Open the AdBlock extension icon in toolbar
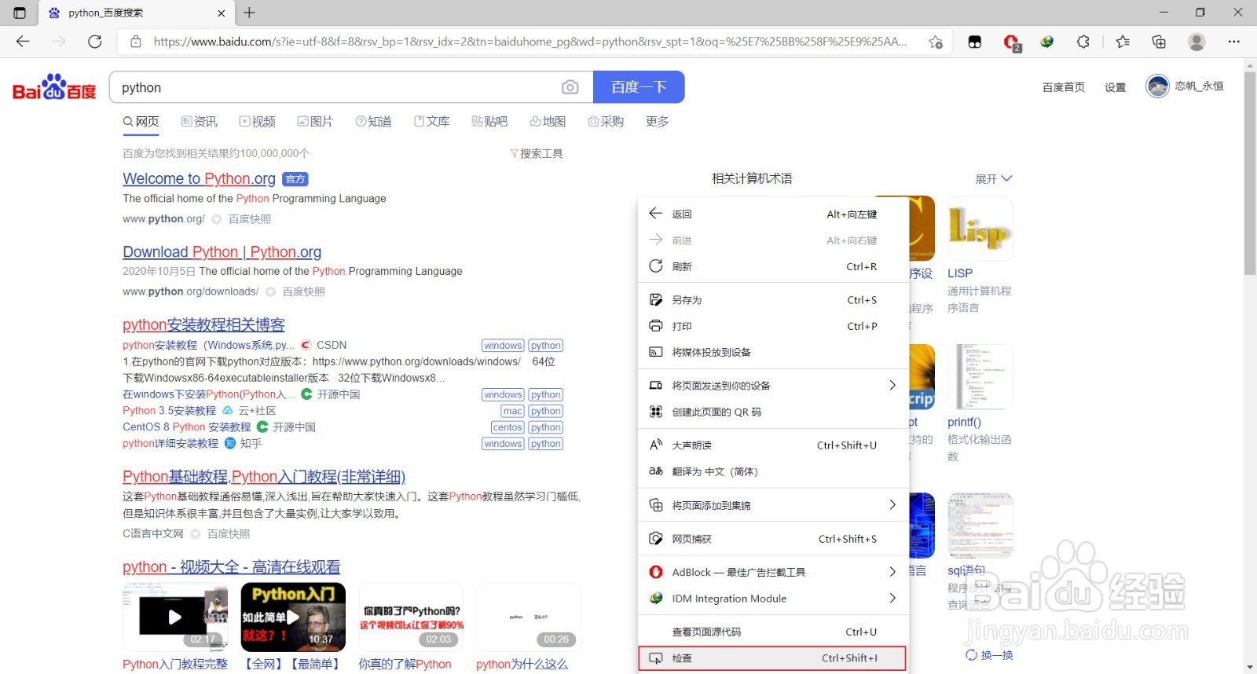The image size is (1257, 674). (1011, 42)
